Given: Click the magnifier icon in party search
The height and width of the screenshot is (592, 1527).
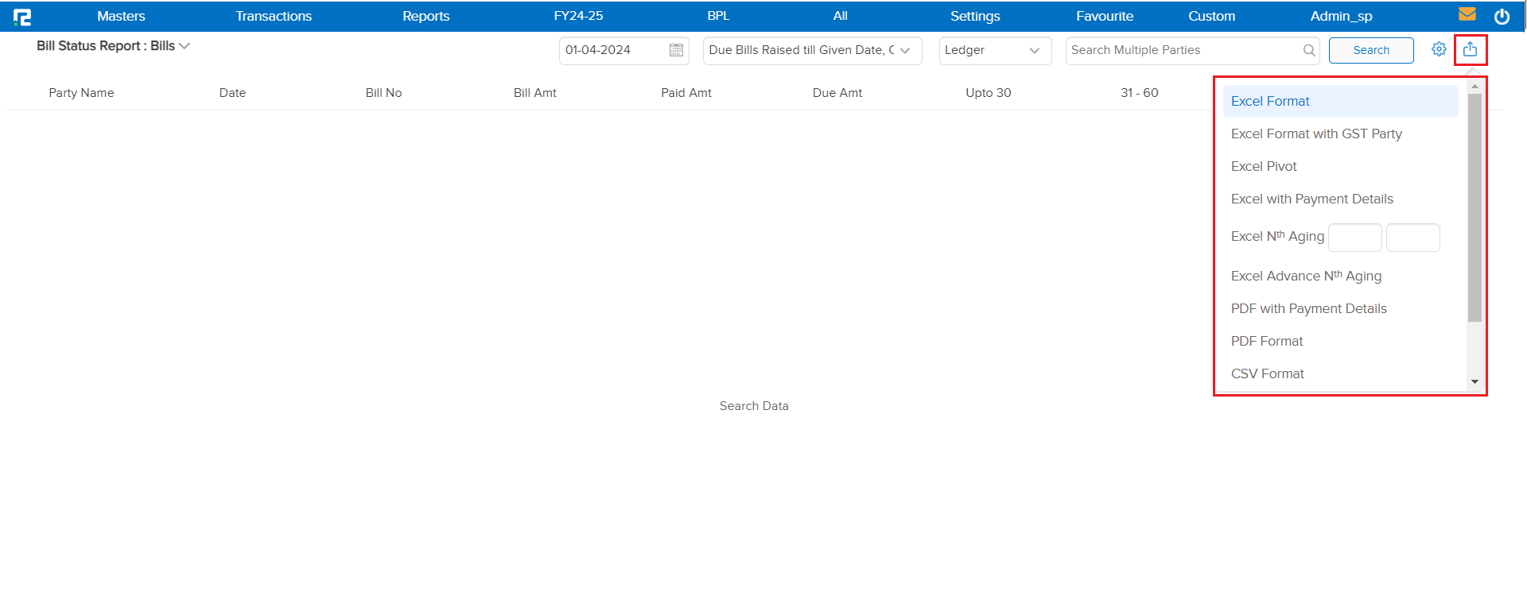Looking at the screenshot, I should click(x=1308, y=50).
